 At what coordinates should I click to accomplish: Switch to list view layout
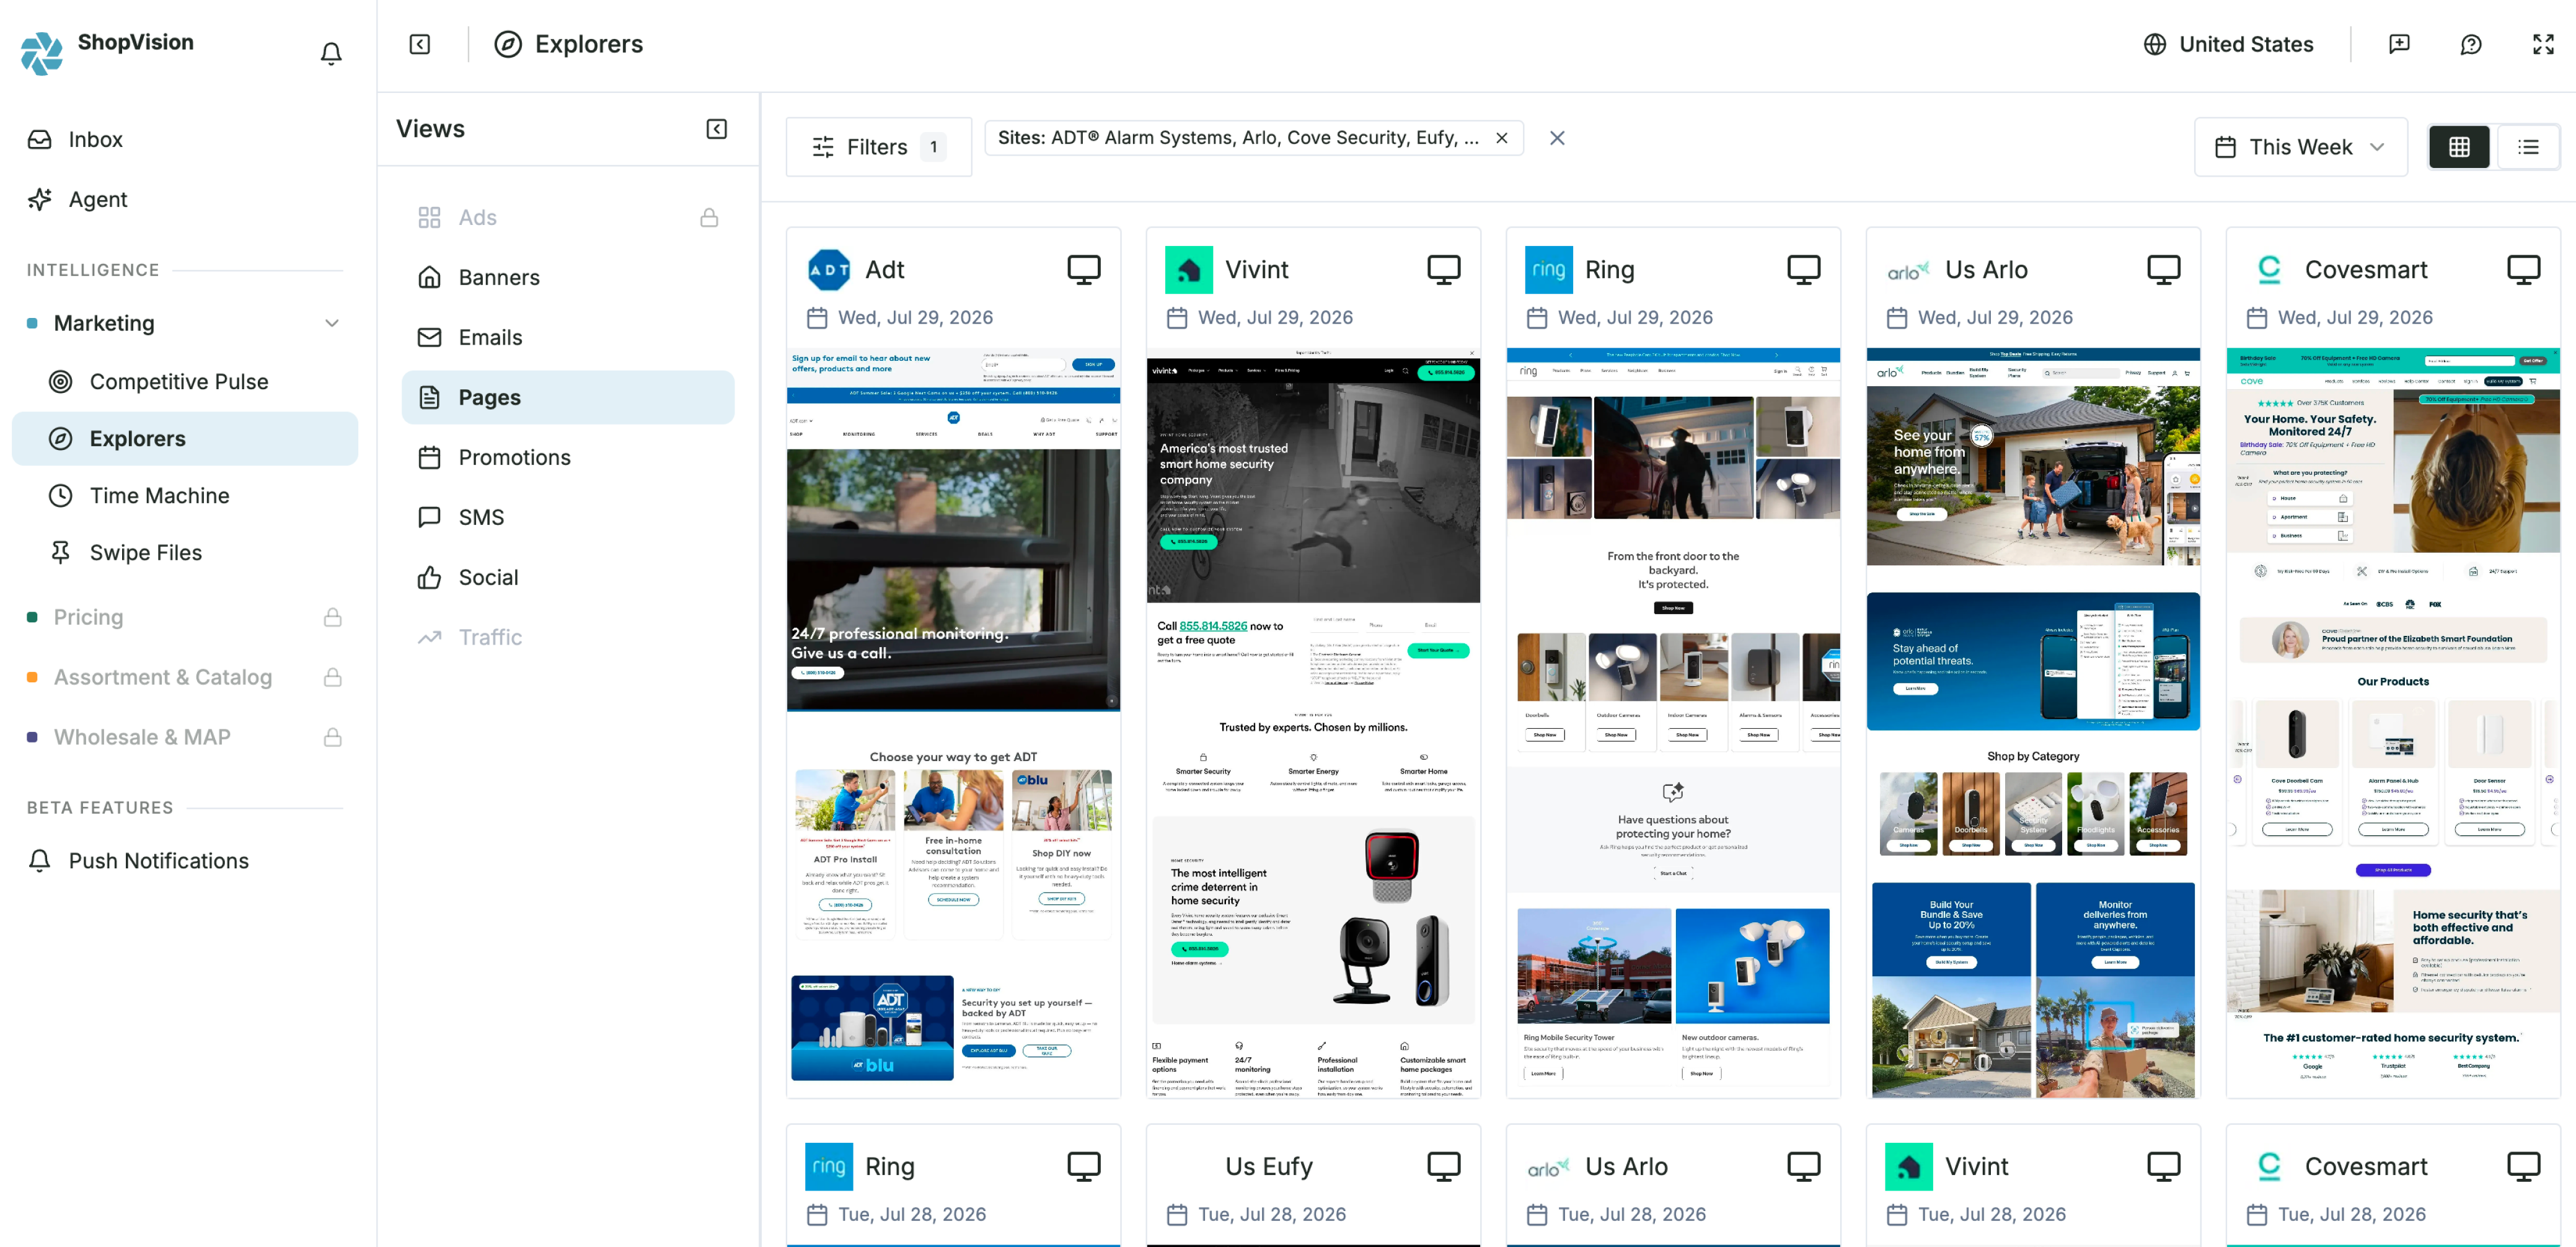pyautogui.click(x=2528, y=147)
